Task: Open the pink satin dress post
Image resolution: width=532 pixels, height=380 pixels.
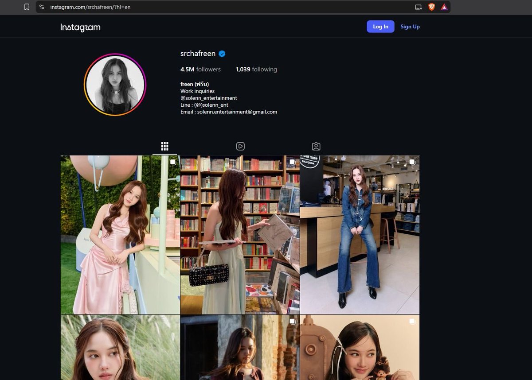Action: 120,235
